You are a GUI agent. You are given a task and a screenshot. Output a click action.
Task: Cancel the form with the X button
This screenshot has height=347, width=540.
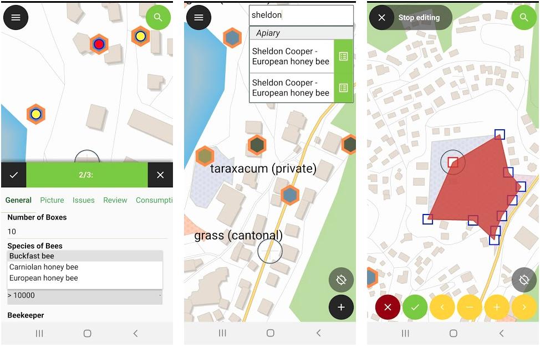160,175
